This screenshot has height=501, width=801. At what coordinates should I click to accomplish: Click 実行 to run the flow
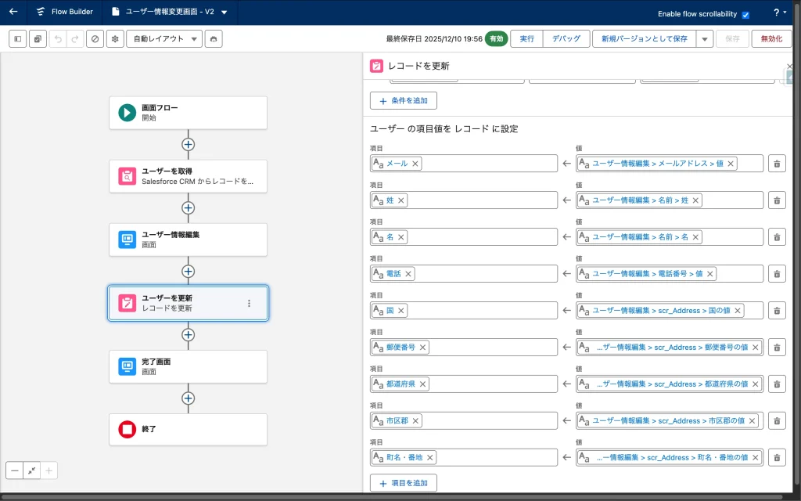click(x=526, y=39)
